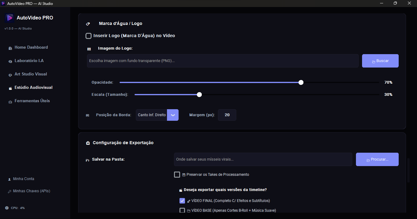Maximize the AutoVídeo PRO window
417x219 pixels.
tap(395, 3)
